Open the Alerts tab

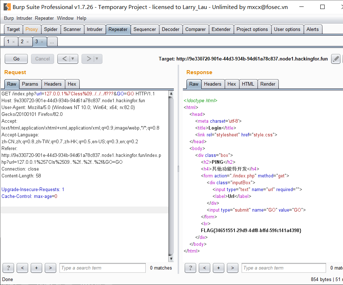point(313,29)
